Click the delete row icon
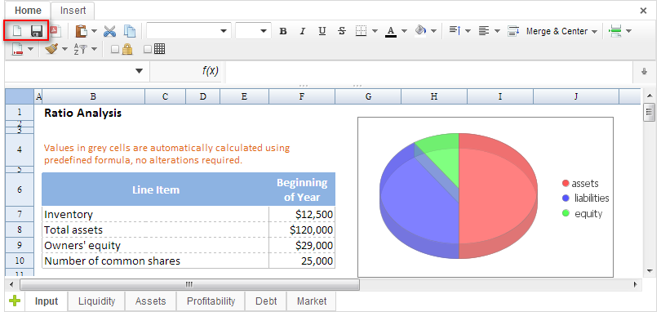Viewport: 661px width, 312px height. tap(17, 49)
